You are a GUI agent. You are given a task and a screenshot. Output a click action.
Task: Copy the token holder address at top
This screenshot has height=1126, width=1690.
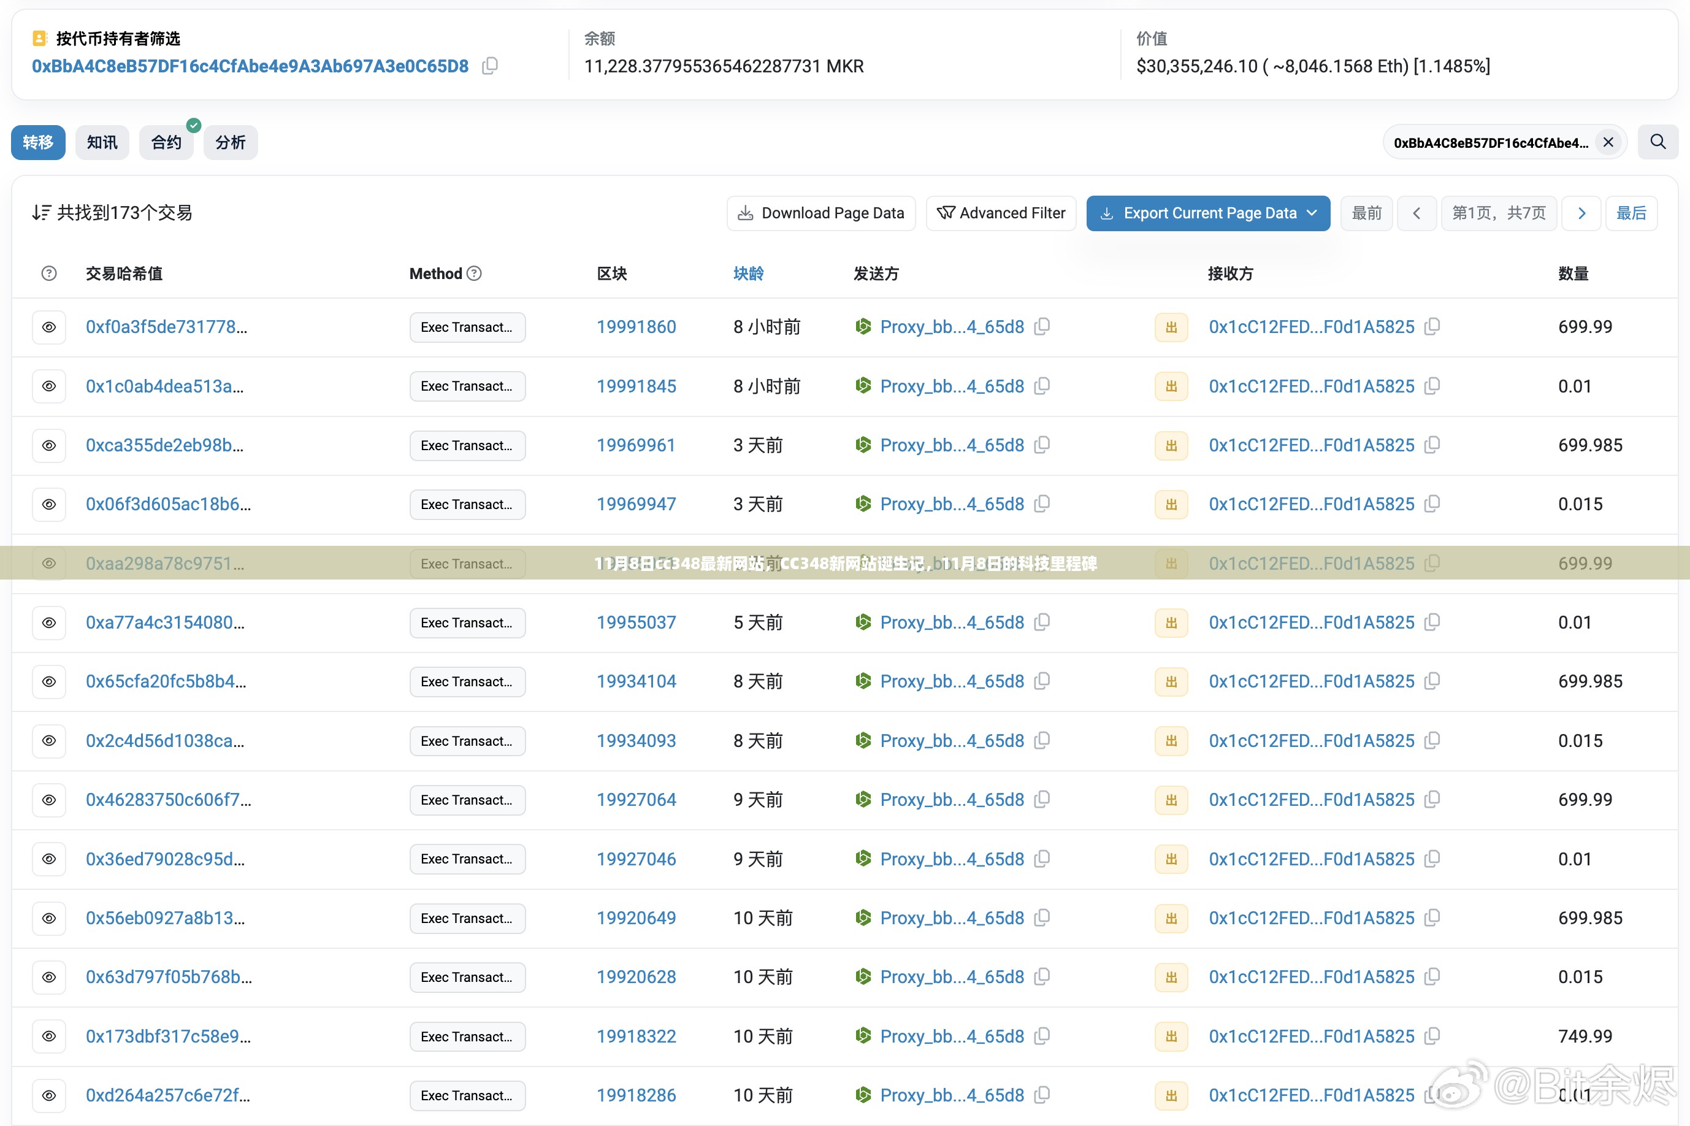click(489, 66)
